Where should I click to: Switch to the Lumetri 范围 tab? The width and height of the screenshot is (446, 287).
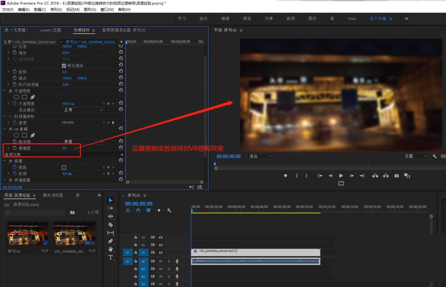[50, 30]
